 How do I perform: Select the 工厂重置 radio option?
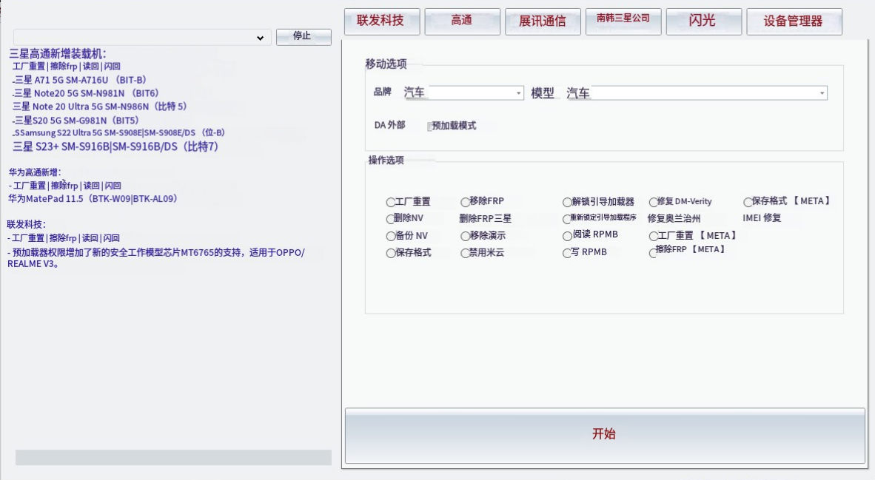pyautogui.click(x=391, y=202)
